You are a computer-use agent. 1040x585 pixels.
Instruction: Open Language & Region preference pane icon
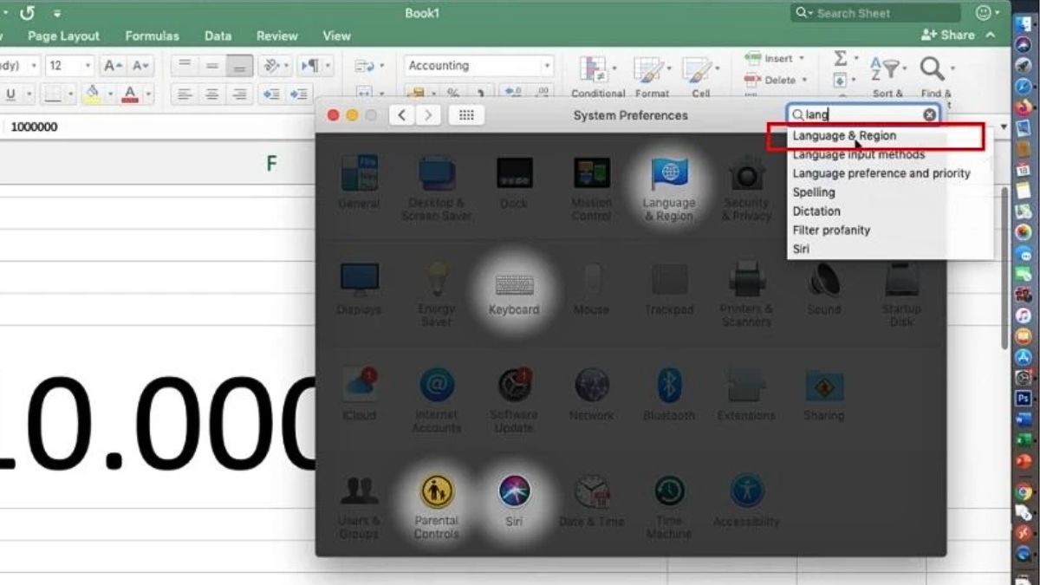[669, 190]
